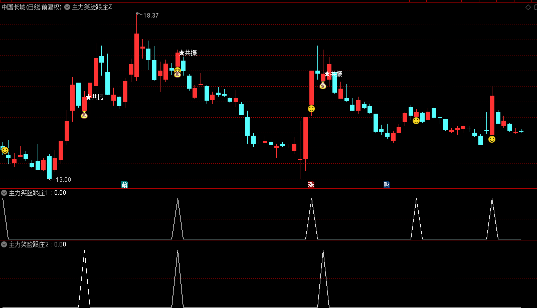Viewport: 537px width, 308px height.
Task: Click the smiley icon under the tall red candle above 涨
Action: (311, 109)
